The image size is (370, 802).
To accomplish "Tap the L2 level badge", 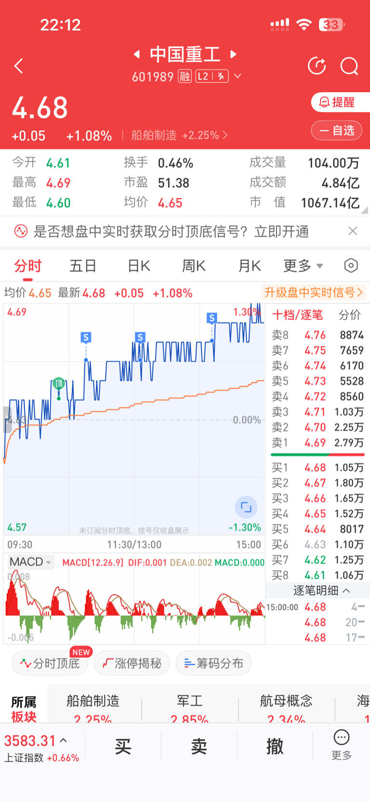I will pyautogui.click(x=212, y=76).
